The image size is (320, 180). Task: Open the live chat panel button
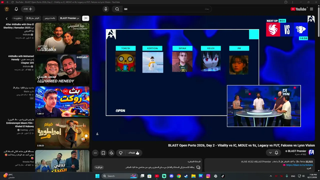tap(99, 167)
